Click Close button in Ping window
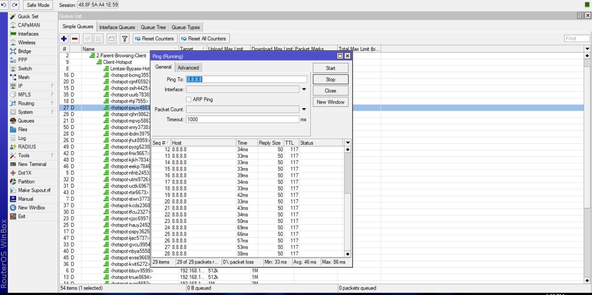 (331, 91)
